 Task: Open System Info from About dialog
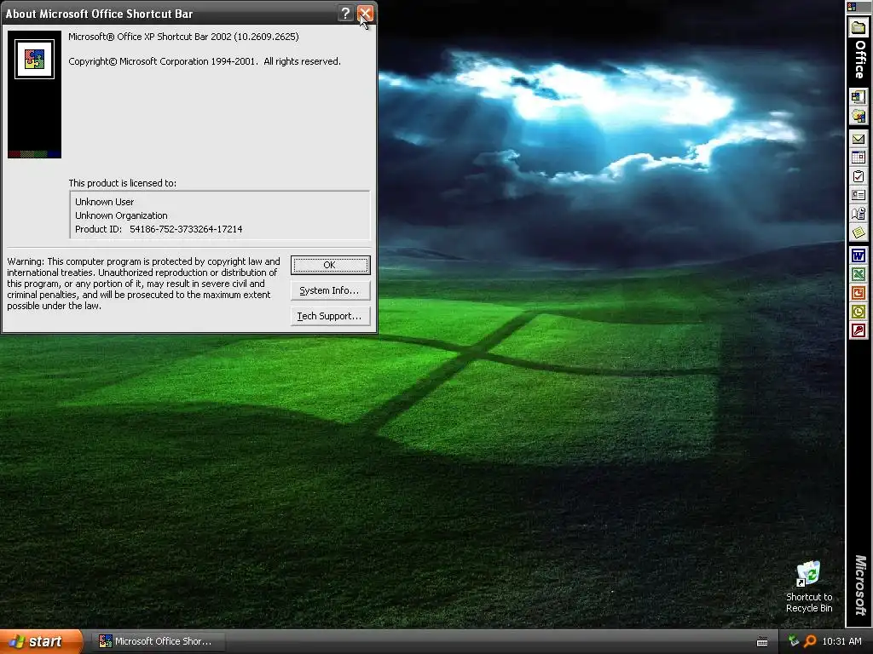330,291
